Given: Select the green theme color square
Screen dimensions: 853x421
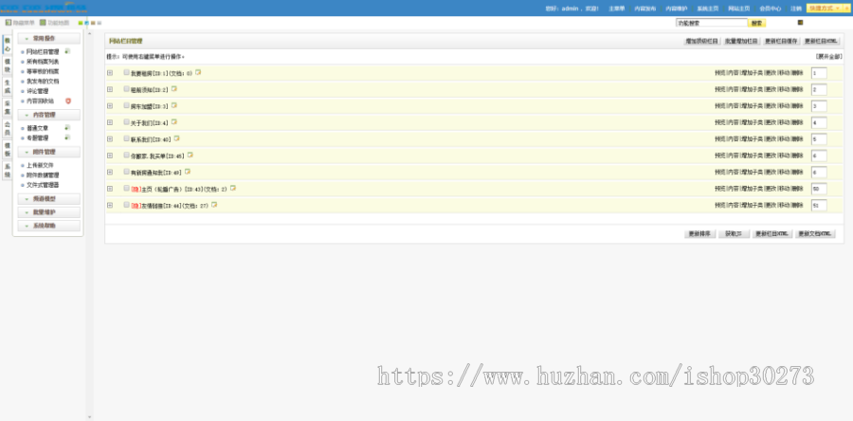Looking at the screenshot, I should (x=81, y=23).
